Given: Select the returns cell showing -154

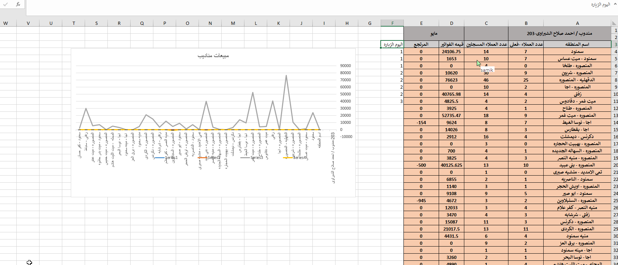Looking at the screenshot, I should click(x=421, y=122).
